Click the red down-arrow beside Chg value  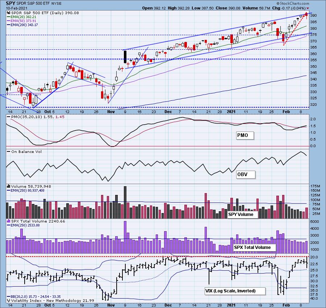tap(308, 8)
